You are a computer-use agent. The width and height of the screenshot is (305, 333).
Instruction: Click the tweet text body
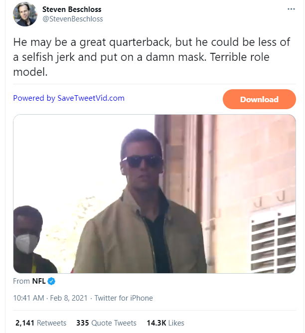(x=150, y=57)
